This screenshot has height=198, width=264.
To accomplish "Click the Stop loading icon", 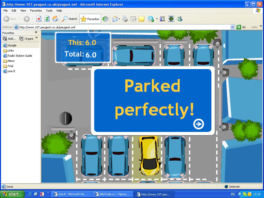I will point(39,19).
